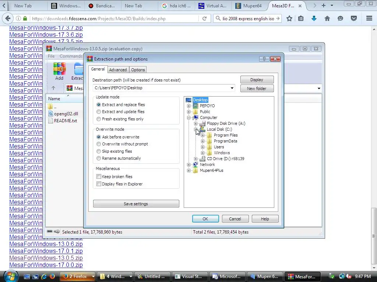The width and height of the screenshot is (377, 282).
Task: Expand the Public tree node
Action: pos(189,112)
